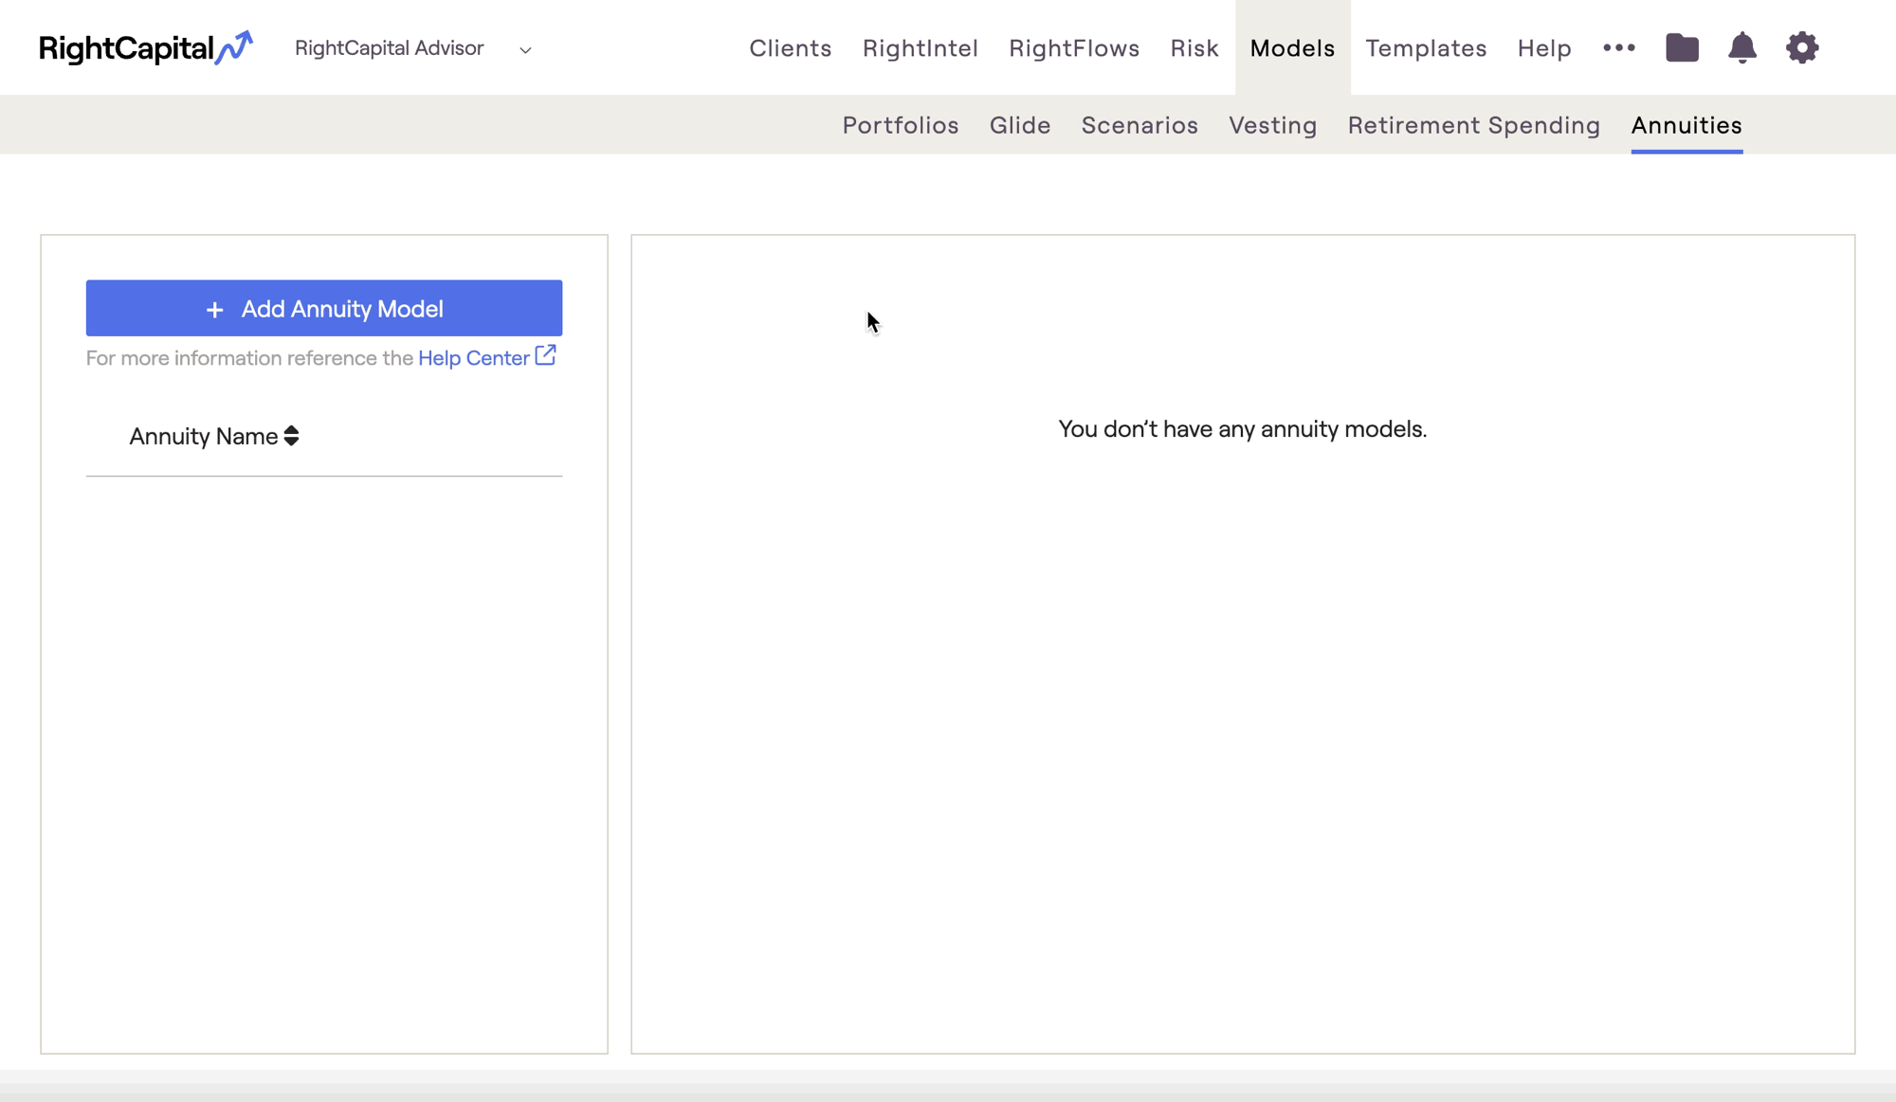Click external link icon beside Help Center
This screenshot has height=1102, width=1896.
pos(545,355)
